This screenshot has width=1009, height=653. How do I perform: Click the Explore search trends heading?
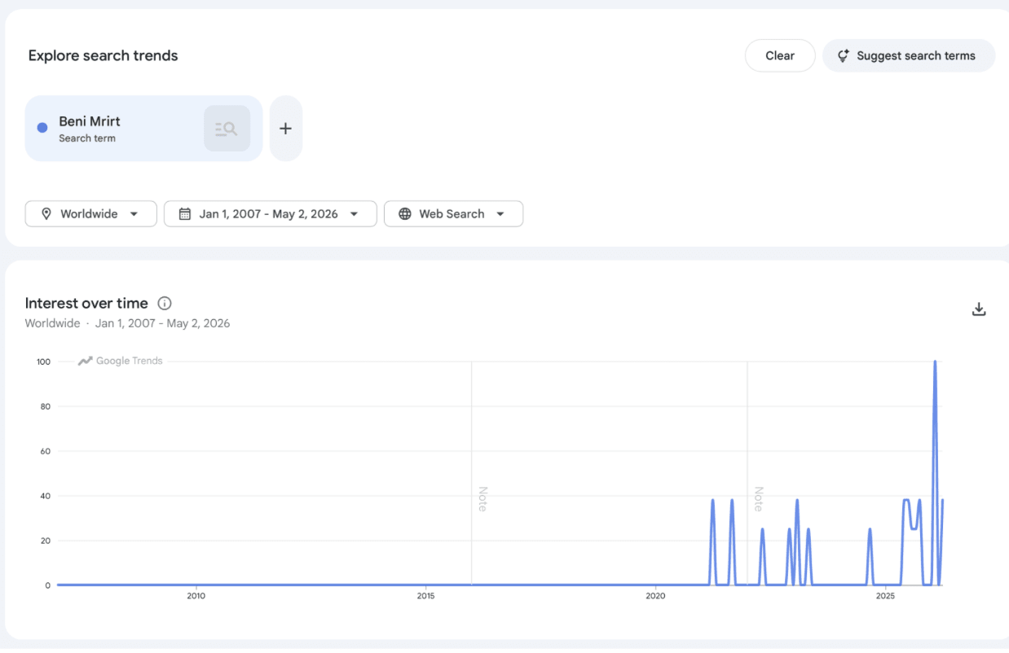[103, 55]
